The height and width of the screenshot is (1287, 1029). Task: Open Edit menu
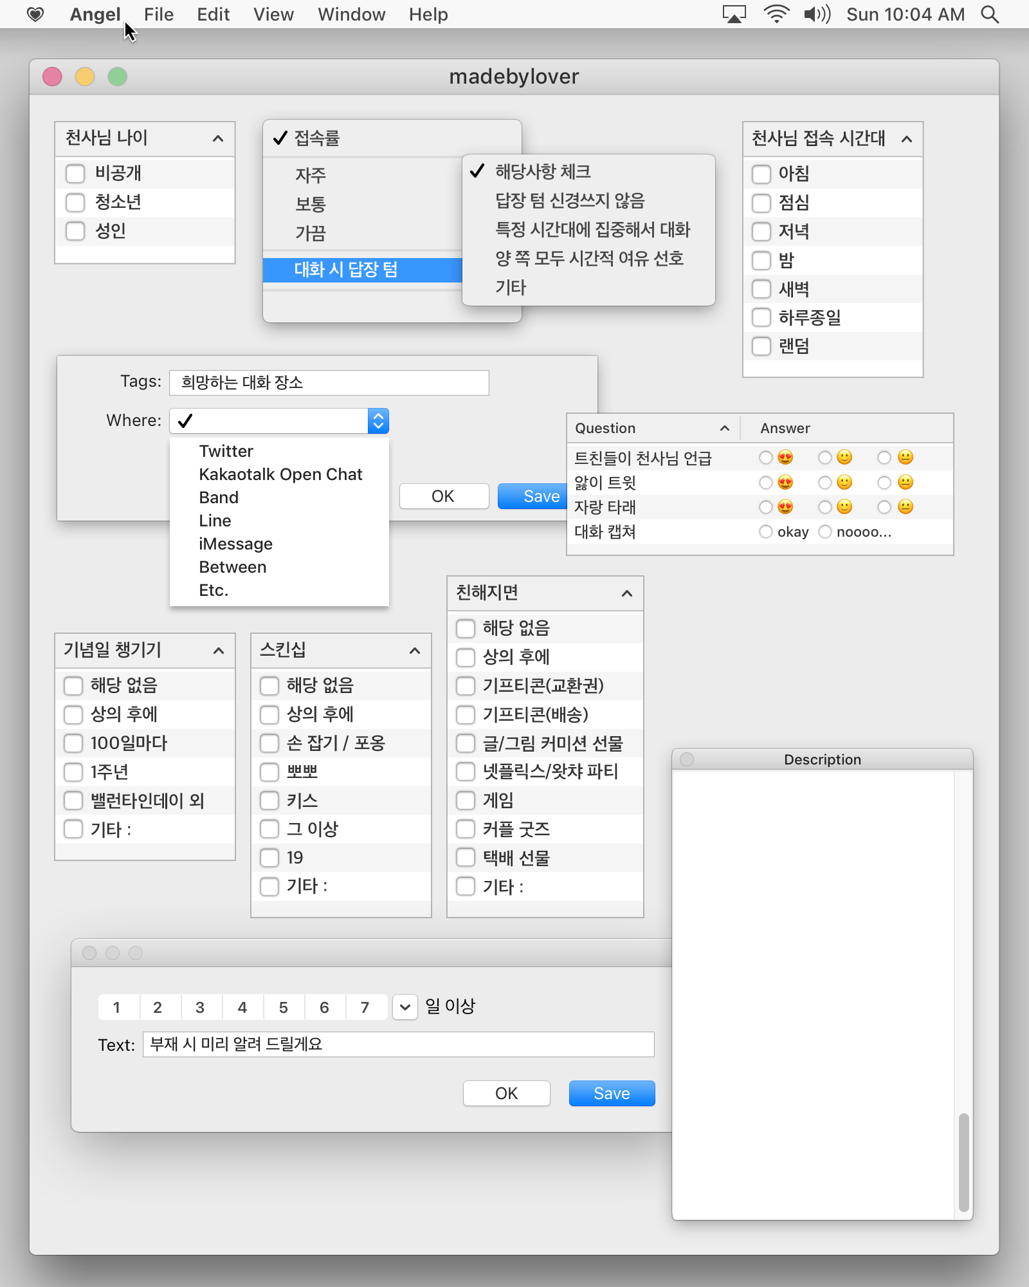214,14
